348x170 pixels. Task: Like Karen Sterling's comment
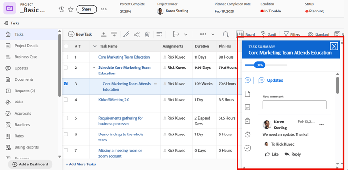(271, 154)
